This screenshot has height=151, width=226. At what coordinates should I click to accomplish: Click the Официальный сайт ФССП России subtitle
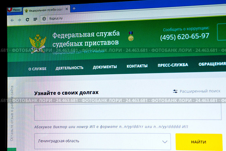78,52
